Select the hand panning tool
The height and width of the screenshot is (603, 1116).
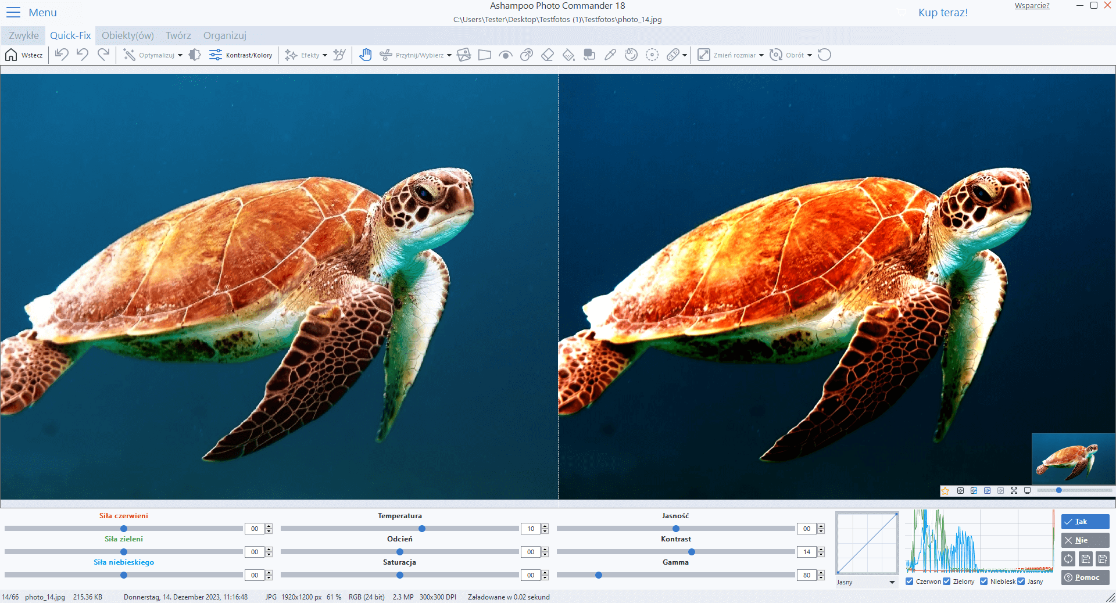point(366,55)
